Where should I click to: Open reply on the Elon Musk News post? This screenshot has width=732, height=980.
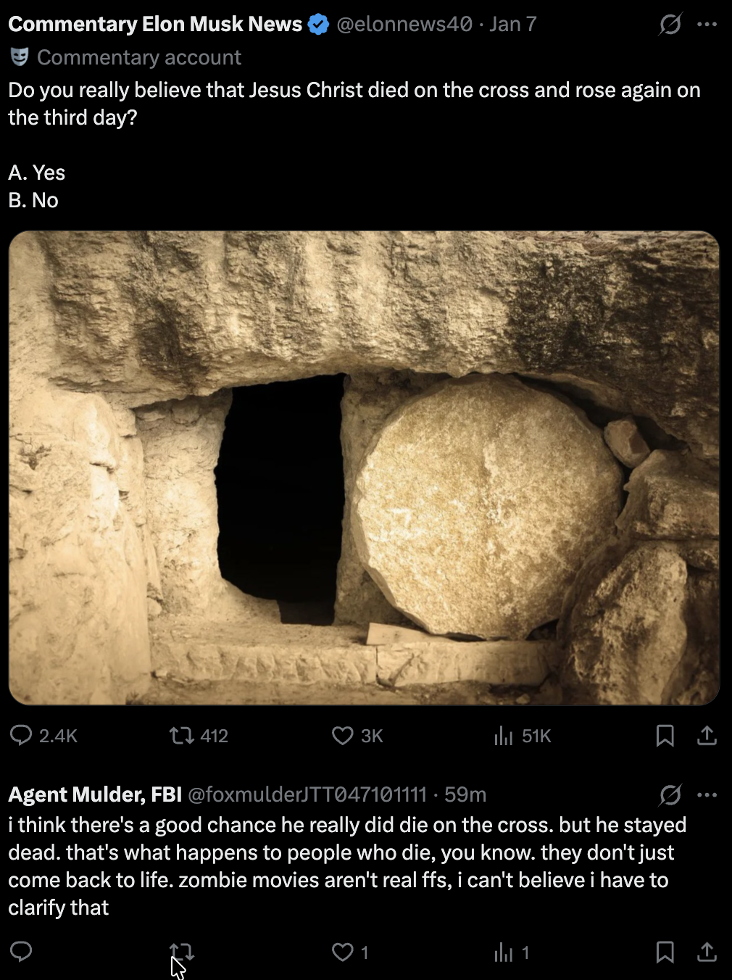pyautogui.click(x=43, y=736)
